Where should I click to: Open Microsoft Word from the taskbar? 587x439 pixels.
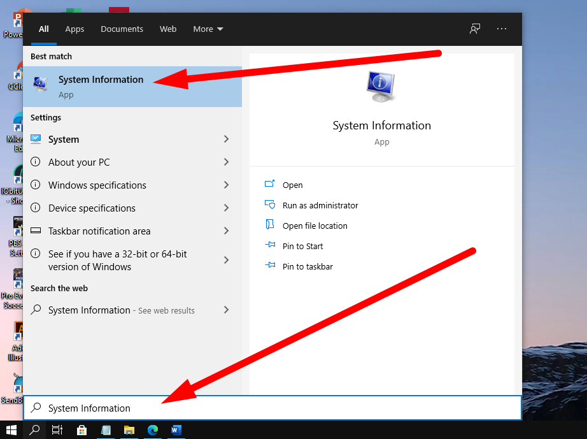tap(176, 430)
